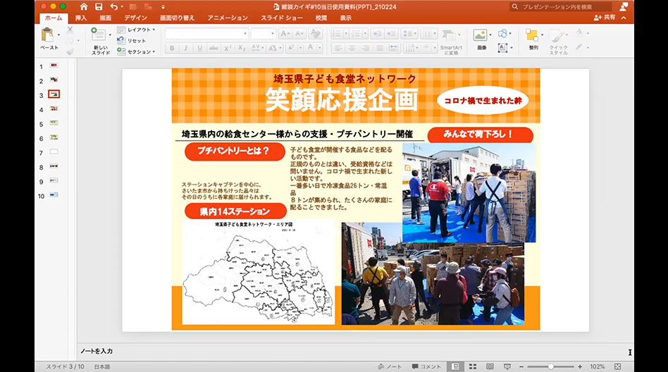
Task: Click the Save icon in title bar
Action: coord(99,6)
